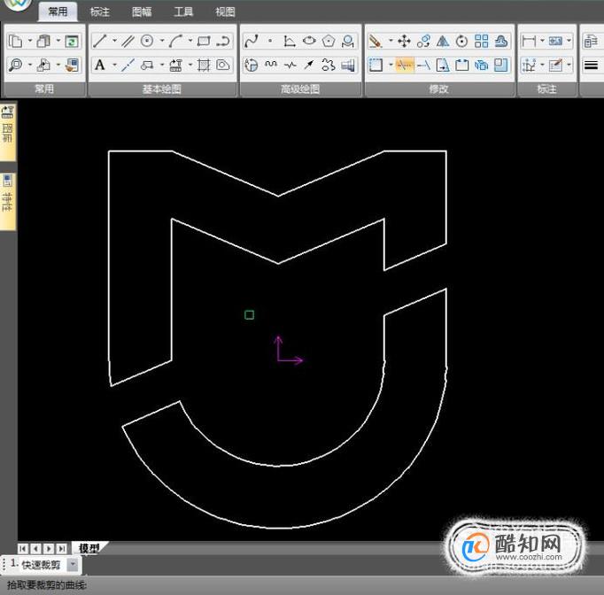Select the Ellipse tool
Screen dimensions: 604x595
pos(309,41)
